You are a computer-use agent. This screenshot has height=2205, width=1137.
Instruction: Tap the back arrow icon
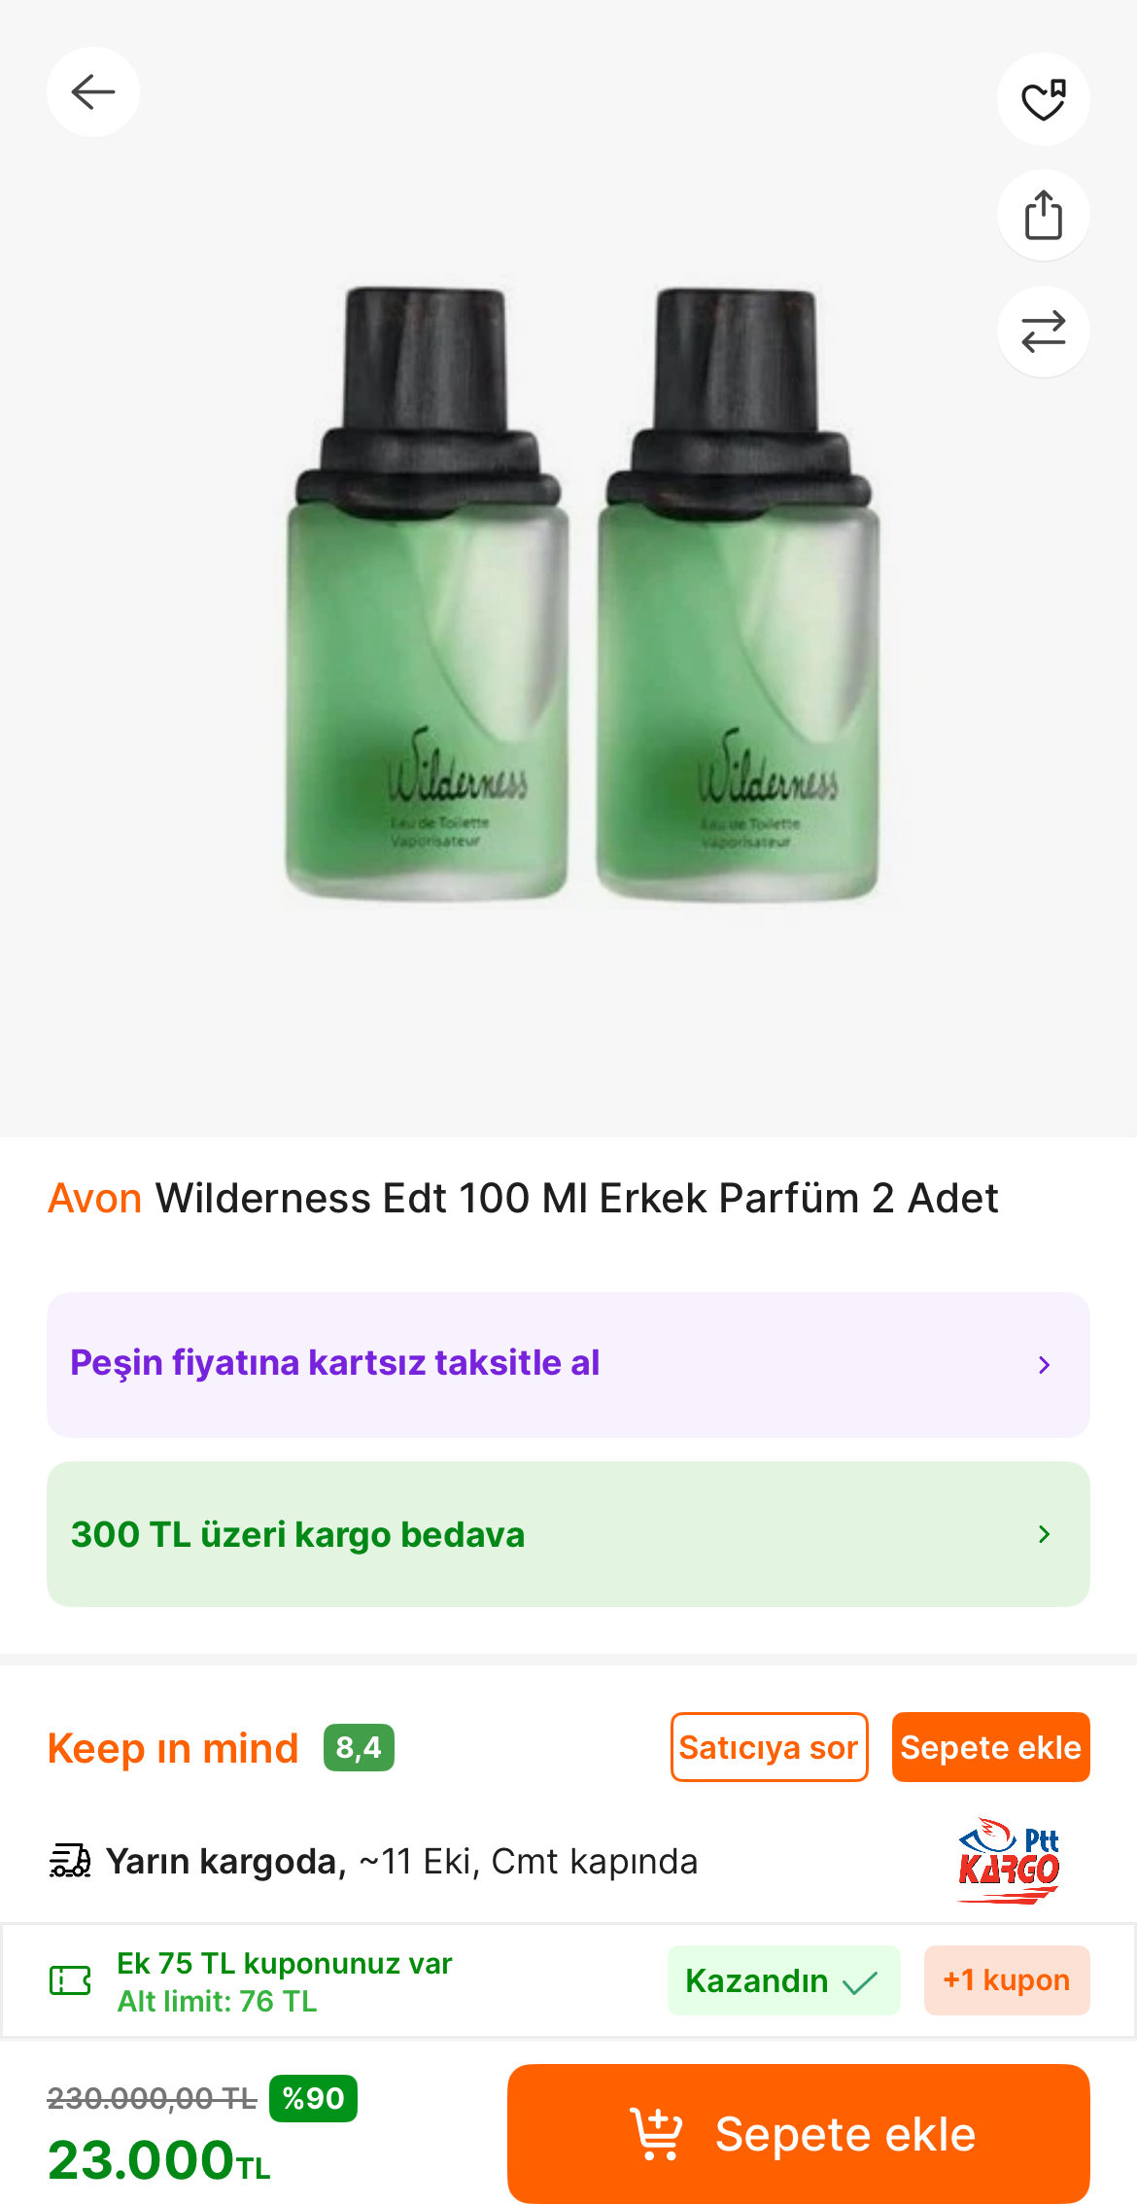pos(93,92)
